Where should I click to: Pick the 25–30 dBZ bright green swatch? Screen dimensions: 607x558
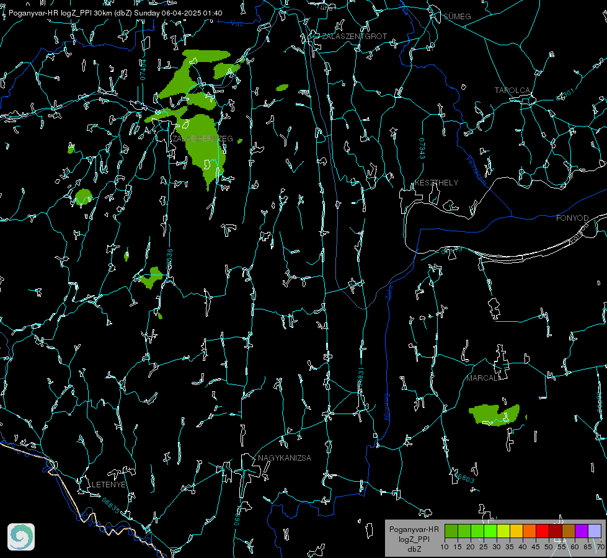[x=490, y=531]
